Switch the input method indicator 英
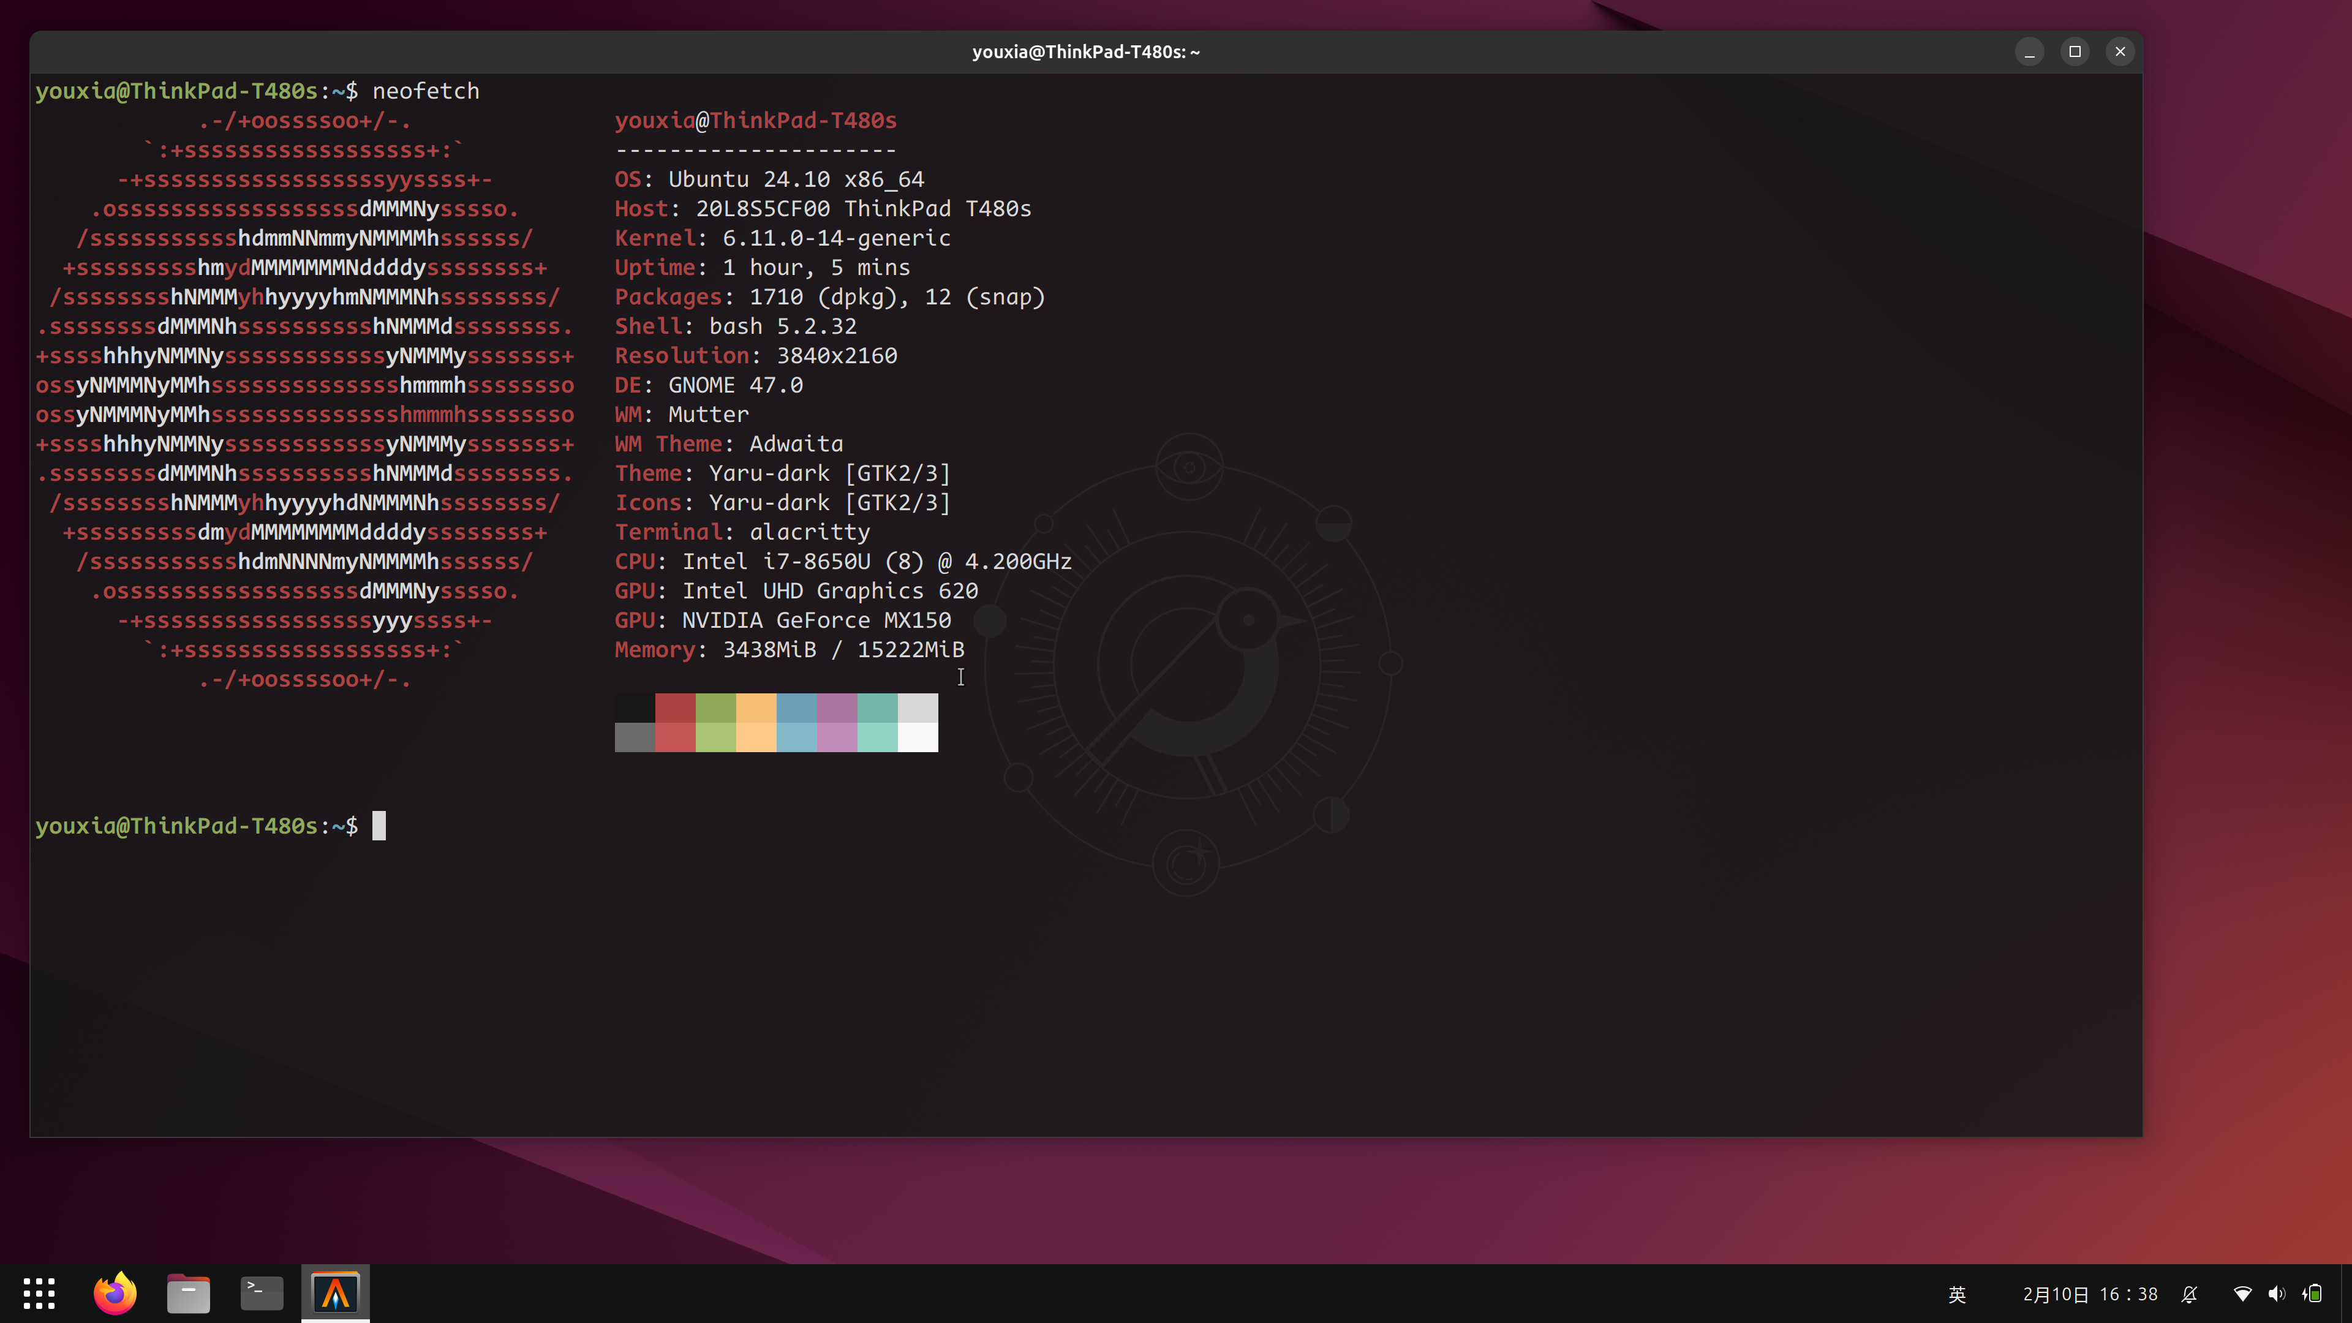Image resolution: width=2352 pixels, height=1323 pixels. (1957, 1294)
